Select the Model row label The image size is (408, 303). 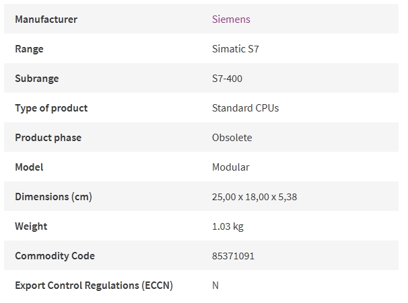(29, 167)
